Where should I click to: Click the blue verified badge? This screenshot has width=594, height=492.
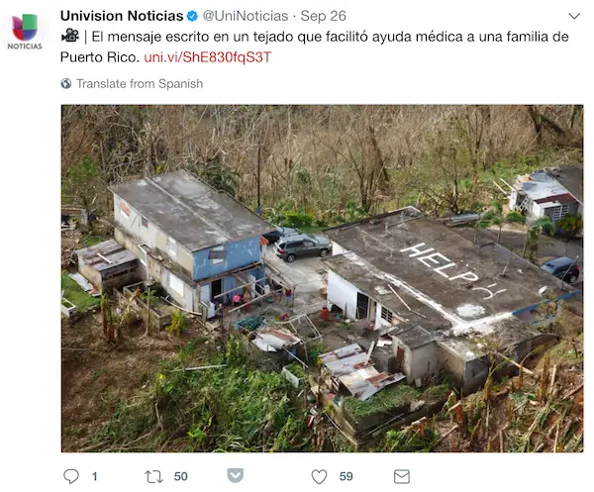point(192,16)
